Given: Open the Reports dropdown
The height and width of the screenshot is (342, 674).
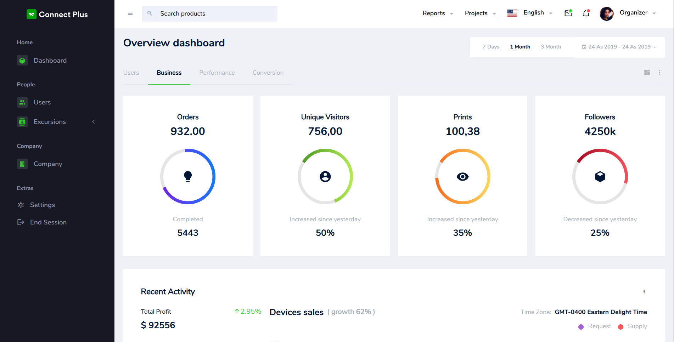Looking at the screenshot, I should (x=437, y=13).
